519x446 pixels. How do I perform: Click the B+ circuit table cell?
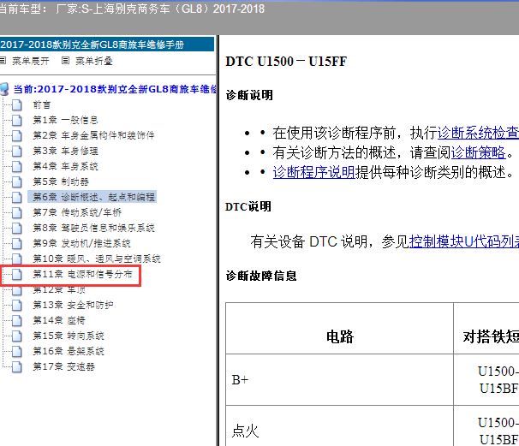point(339,379)
